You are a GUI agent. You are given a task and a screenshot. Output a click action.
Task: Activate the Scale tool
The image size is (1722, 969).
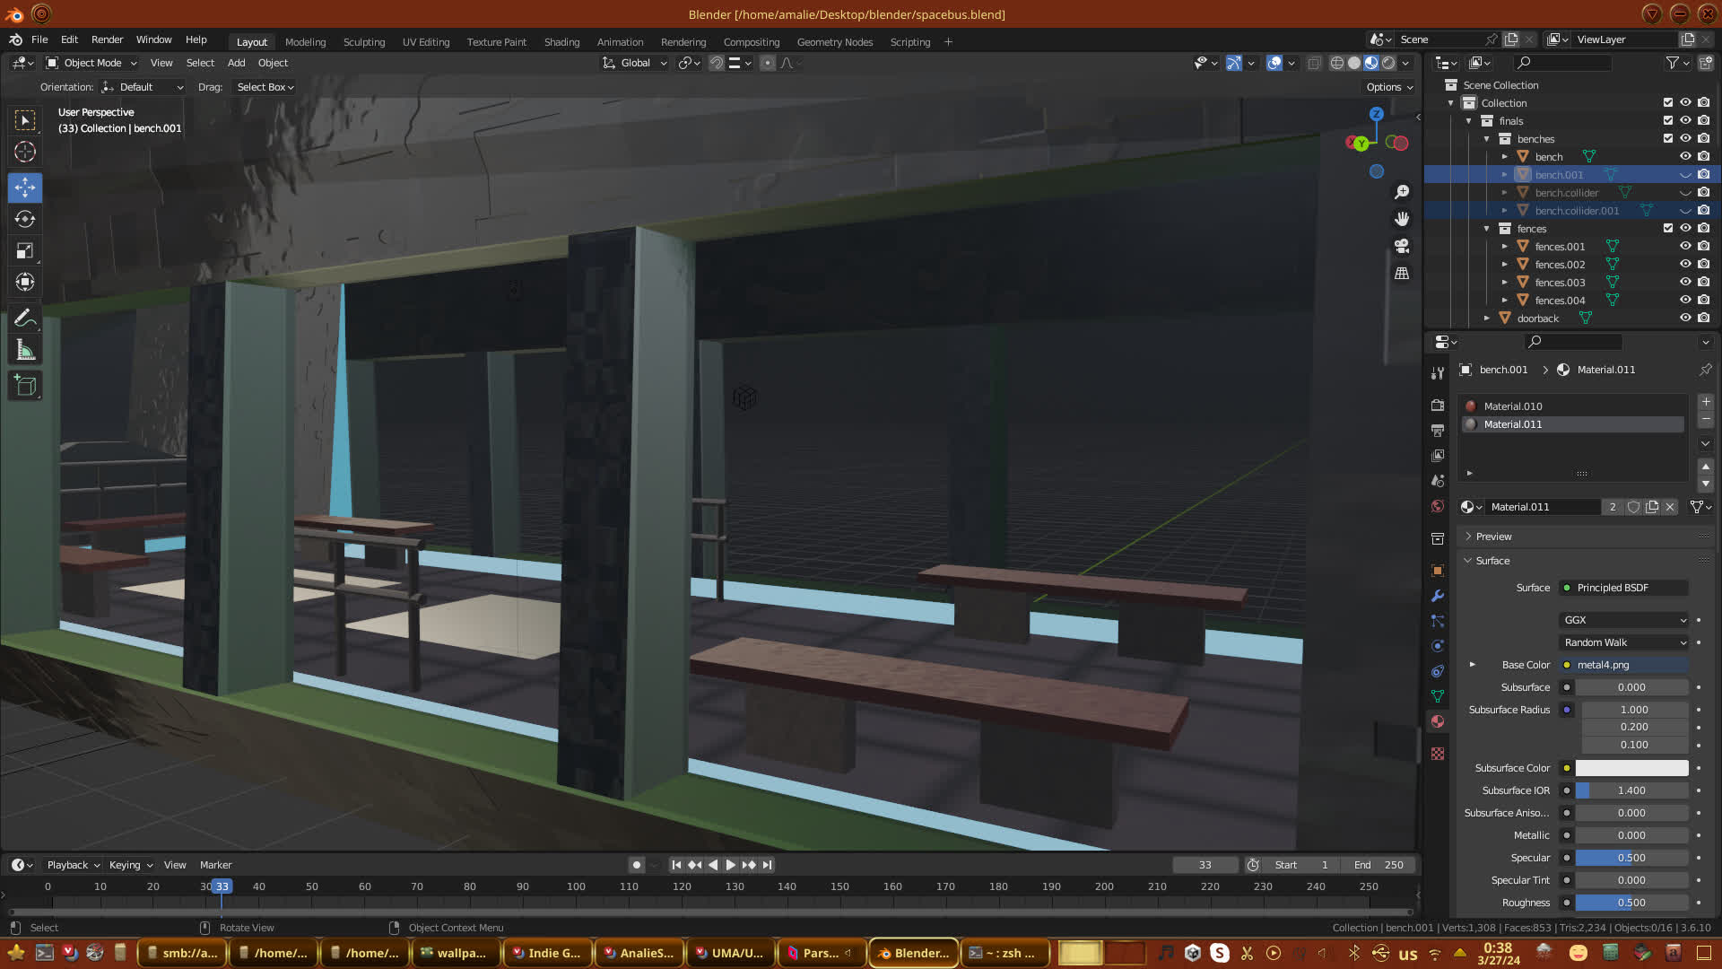(x=25, y=251)
